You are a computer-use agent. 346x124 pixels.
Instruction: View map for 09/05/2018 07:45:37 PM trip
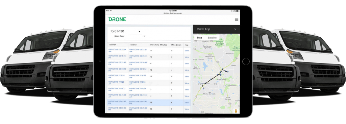[187, 102]
